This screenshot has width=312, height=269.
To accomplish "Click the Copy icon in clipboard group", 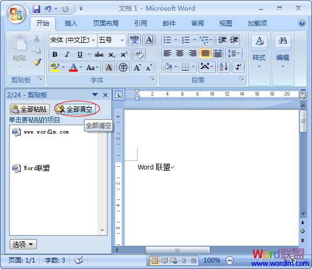I will [x=36, y=50].
